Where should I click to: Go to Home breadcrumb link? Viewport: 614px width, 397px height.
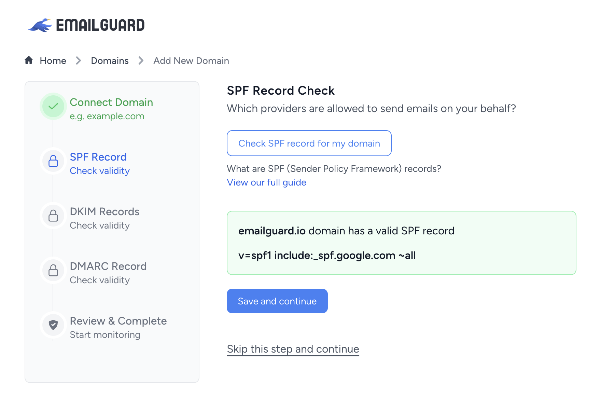point(53,60)
